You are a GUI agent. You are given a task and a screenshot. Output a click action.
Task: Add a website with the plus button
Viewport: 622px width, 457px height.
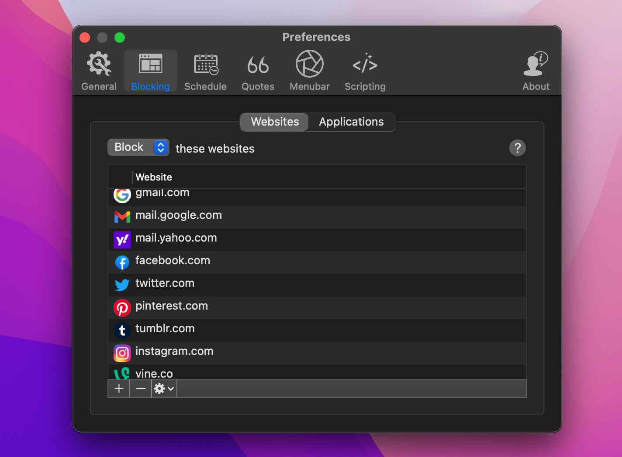tap(119, 389)
